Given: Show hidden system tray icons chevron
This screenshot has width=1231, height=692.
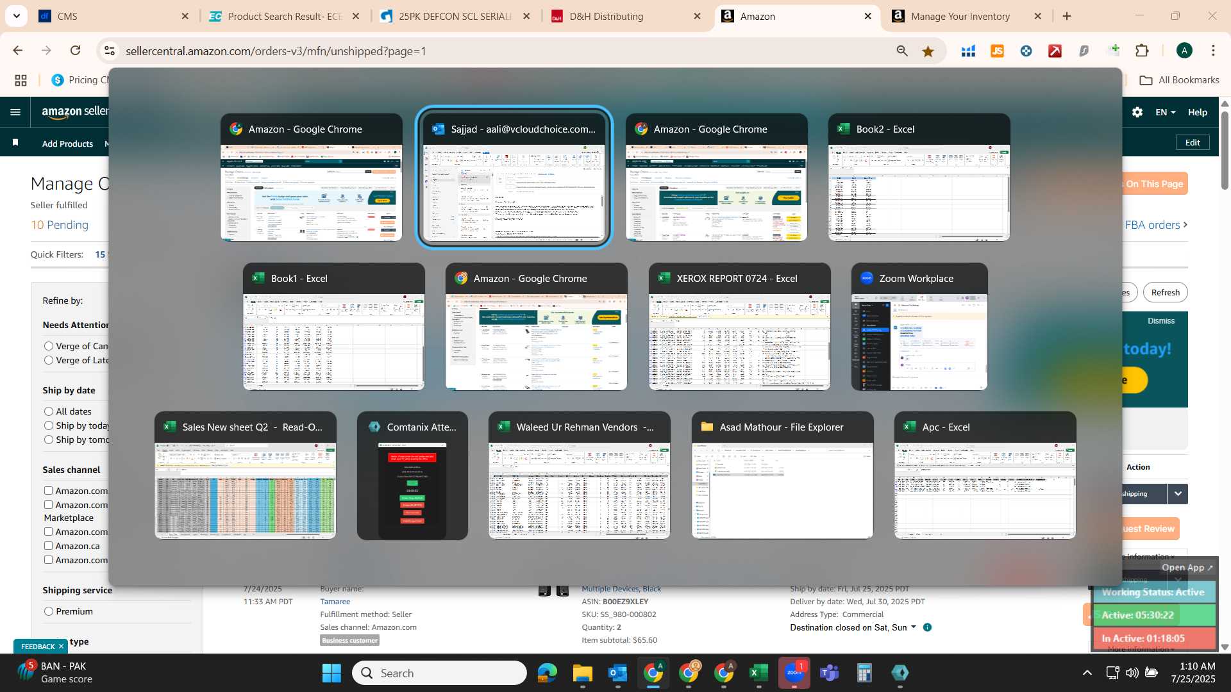Looking at the screenshot, I should [x=1087, y=673].
